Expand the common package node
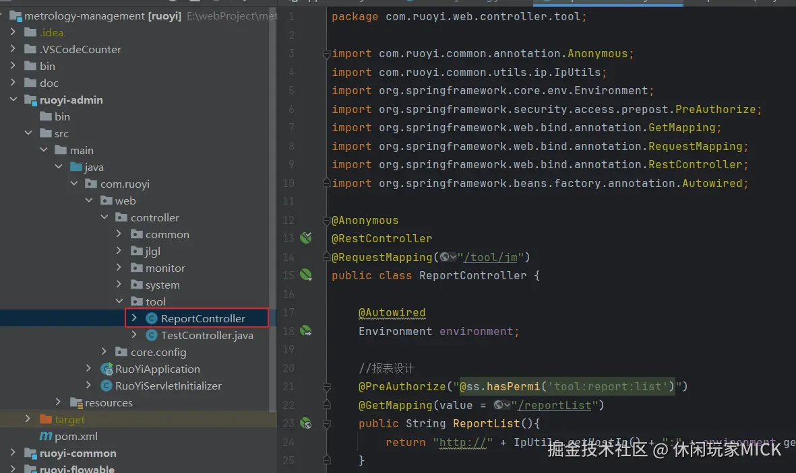The width and height of the screenshot is (796, 473). (x=119, y=233)
